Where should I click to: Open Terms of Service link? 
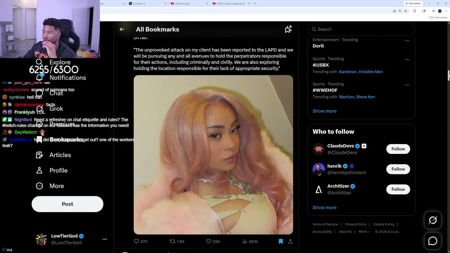[325, 224]
